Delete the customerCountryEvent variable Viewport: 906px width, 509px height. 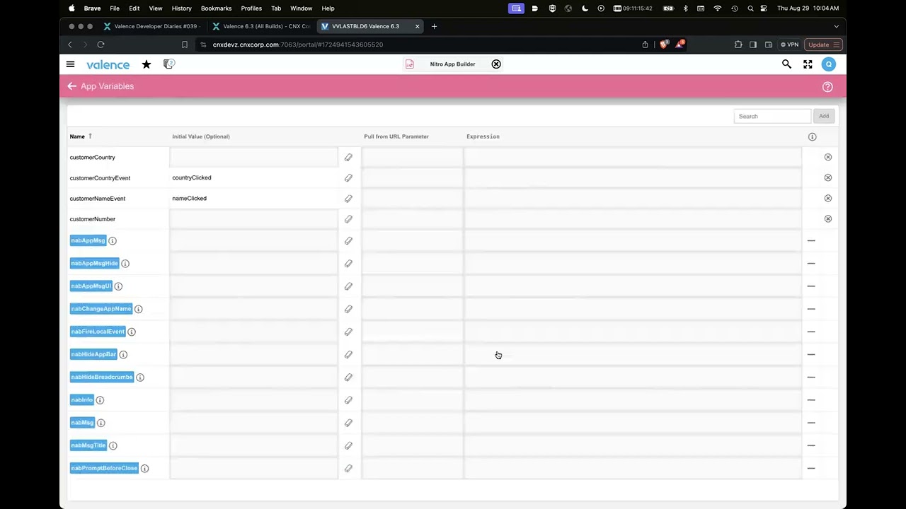click(828, 177)
